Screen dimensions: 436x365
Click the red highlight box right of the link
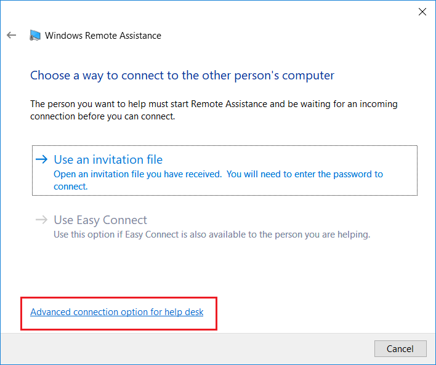(210, 313)
